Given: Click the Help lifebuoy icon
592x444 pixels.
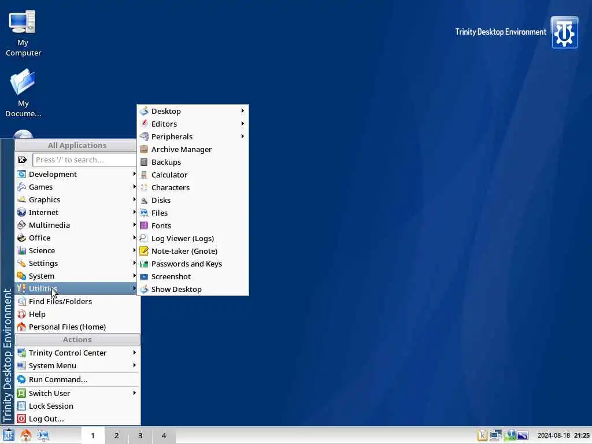Looking at the screenshot, I should [x=21, y=314].
